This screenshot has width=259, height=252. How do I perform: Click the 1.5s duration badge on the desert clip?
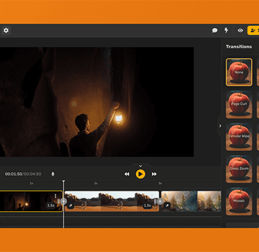(147, 205)
